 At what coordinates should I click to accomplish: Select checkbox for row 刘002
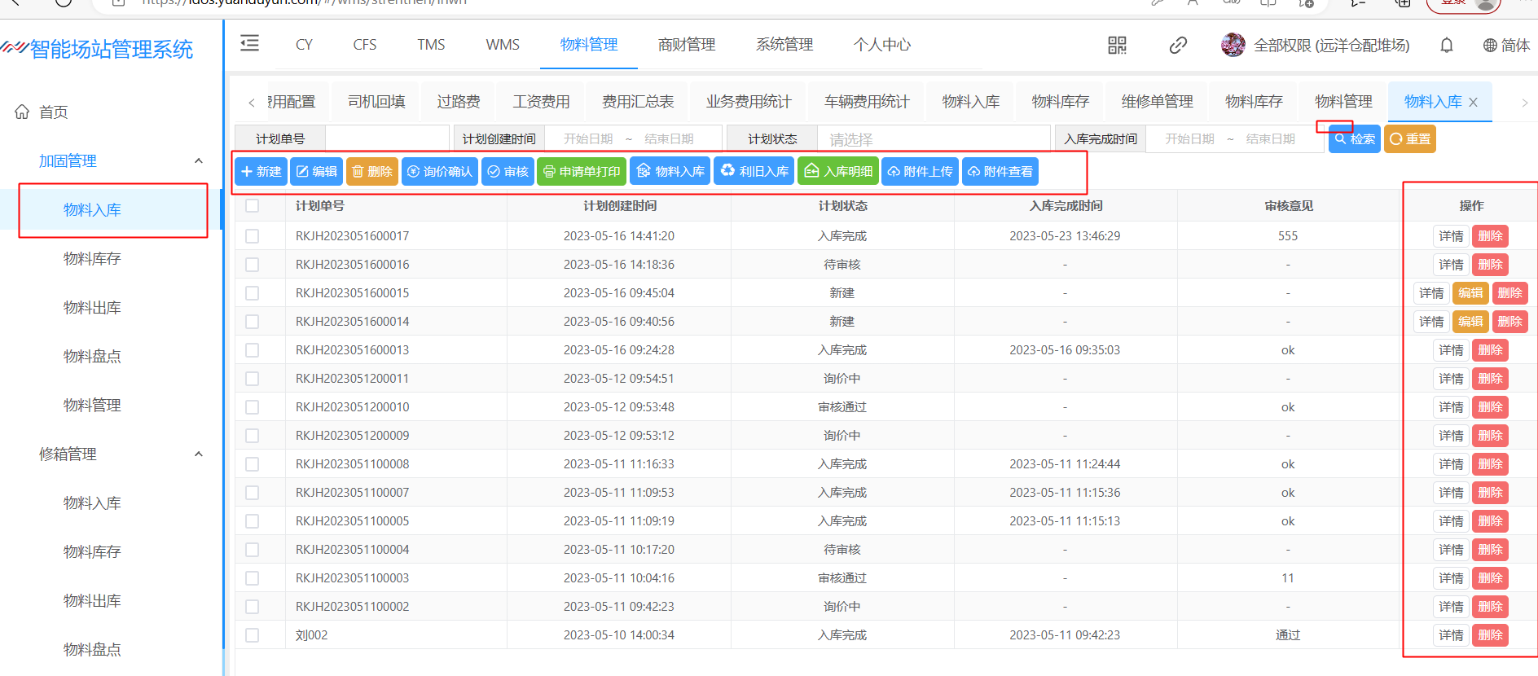click(x=253, y=635)
